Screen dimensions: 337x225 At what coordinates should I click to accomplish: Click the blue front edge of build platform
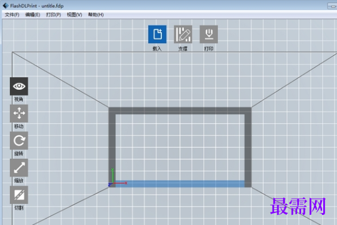point(180,184)
